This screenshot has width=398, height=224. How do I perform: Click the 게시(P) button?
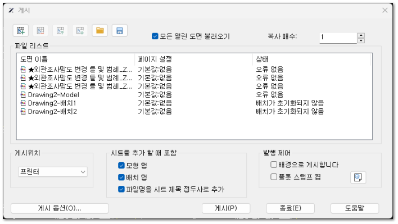(x=226, y=208)
